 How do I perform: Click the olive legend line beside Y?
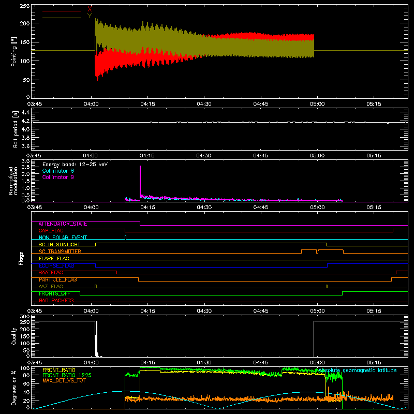click(x=62, y=18)
